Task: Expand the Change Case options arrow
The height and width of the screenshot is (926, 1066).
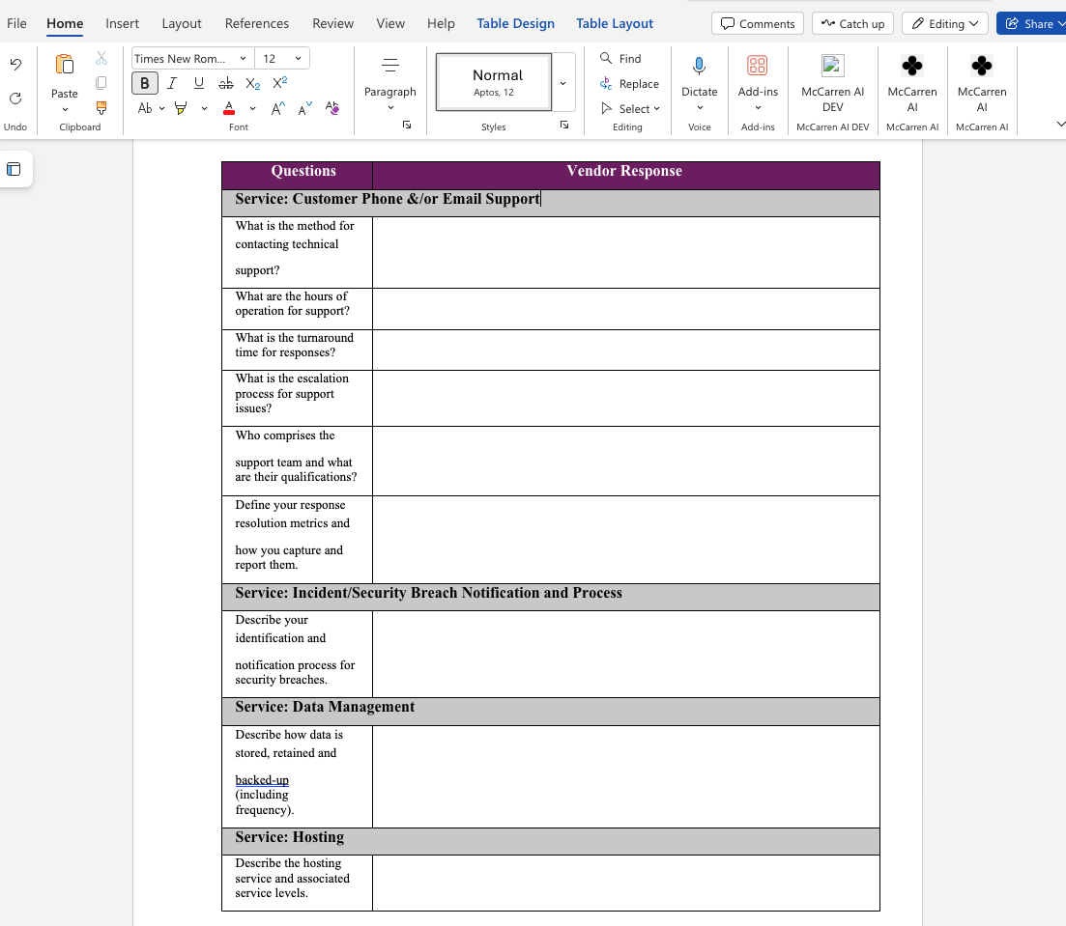Action: click(161, 108)
